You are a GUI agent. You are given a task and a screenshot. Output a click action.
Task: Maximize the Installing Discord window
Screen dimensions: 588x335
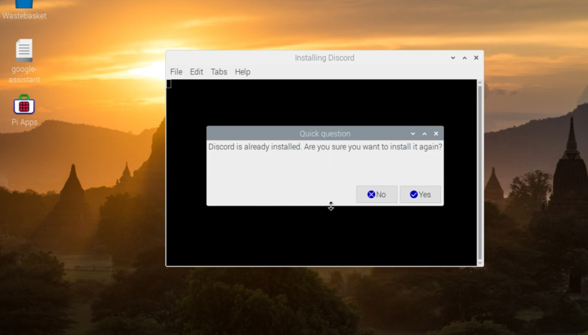[465, 58]
